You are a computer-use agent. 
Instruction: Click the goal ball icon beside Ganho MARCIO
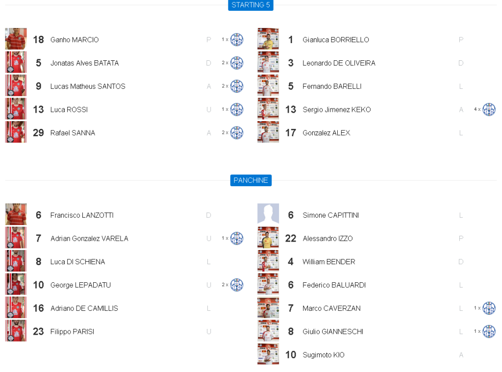click(237, 39)
